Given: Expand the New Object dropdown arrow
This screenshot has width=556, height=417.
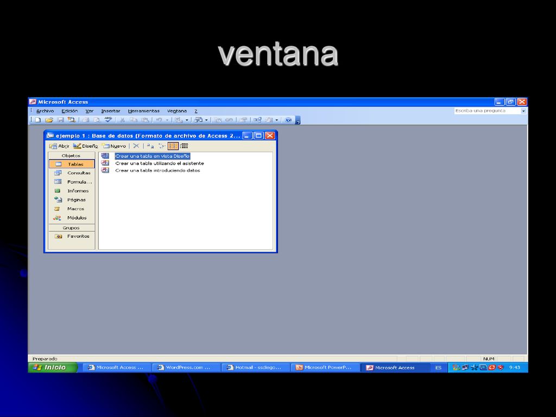Looking at the screenshot, I should coord(276,120).
